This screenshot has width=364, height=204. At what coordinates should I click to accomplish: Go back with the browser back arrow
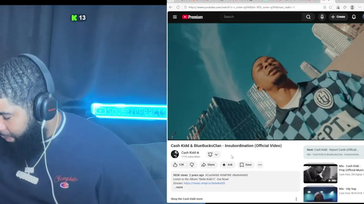(x=171, y=7)
